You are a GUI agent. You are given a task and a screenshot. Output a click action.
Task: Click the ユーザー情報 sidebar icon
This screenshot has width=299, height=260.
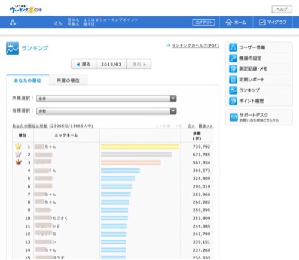point(233,47)
